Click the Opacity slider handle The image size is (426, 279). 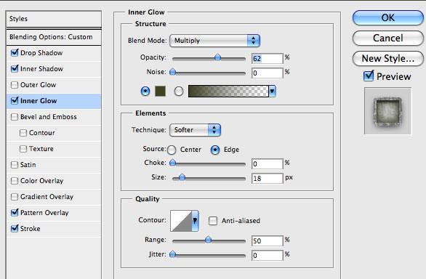(x=217, y=57)
